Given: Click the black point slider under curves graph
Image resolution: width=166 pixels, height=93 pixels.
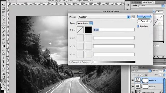Looking at the screenshot, I should [x=163, y=42].
